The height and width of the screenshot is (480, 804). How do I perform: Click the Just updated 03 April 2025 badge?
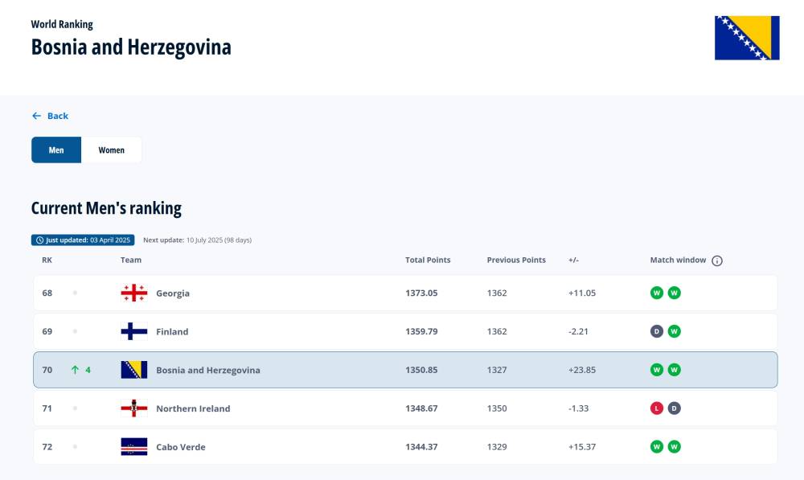(83, 240)
